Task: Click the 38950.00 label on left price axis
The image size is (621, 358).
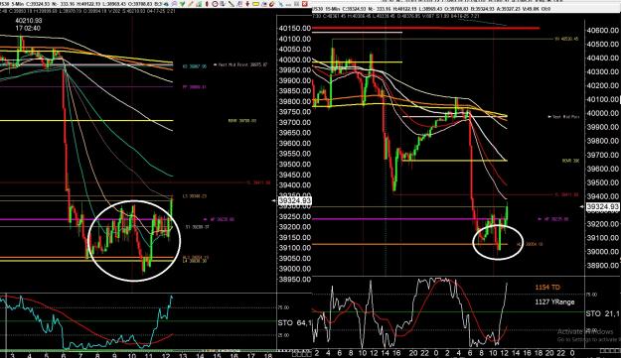Action: [x=295, y=279]
